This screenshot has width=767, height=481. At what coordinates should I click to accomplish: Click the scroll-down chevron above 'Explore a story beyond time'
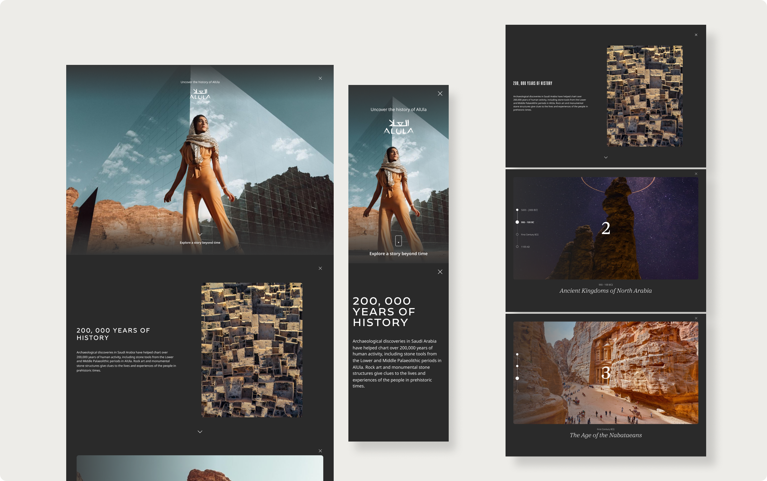click(x=200, y=234)
